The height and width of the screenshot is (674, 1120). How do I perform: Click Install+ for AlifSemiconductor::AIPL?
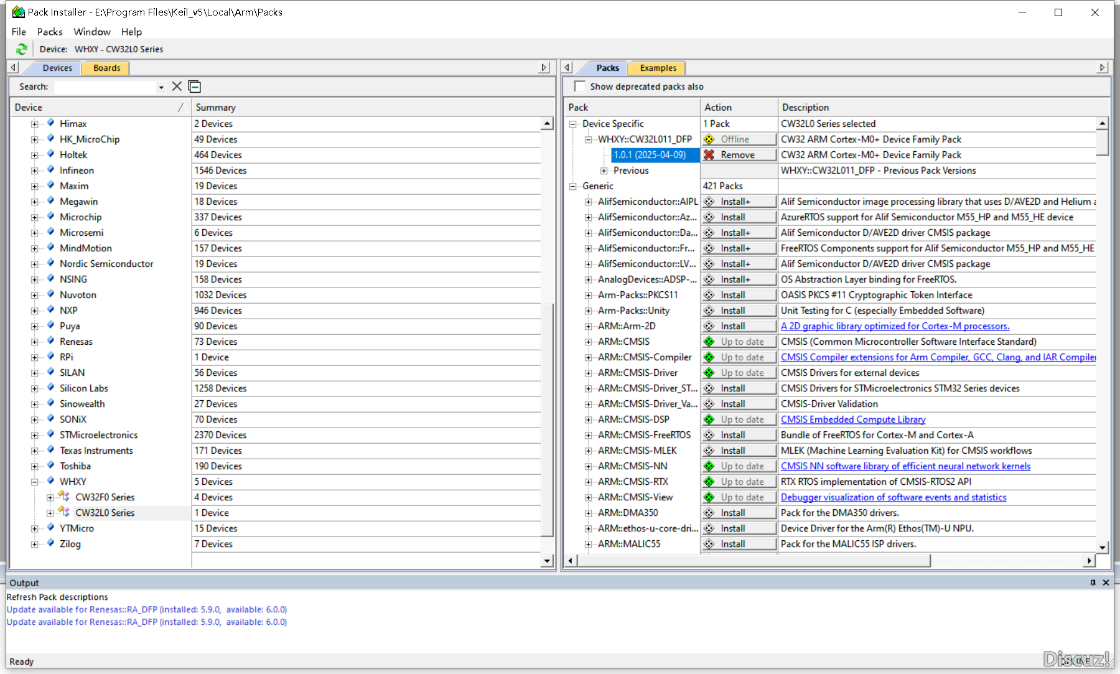(x=739, y=202)
